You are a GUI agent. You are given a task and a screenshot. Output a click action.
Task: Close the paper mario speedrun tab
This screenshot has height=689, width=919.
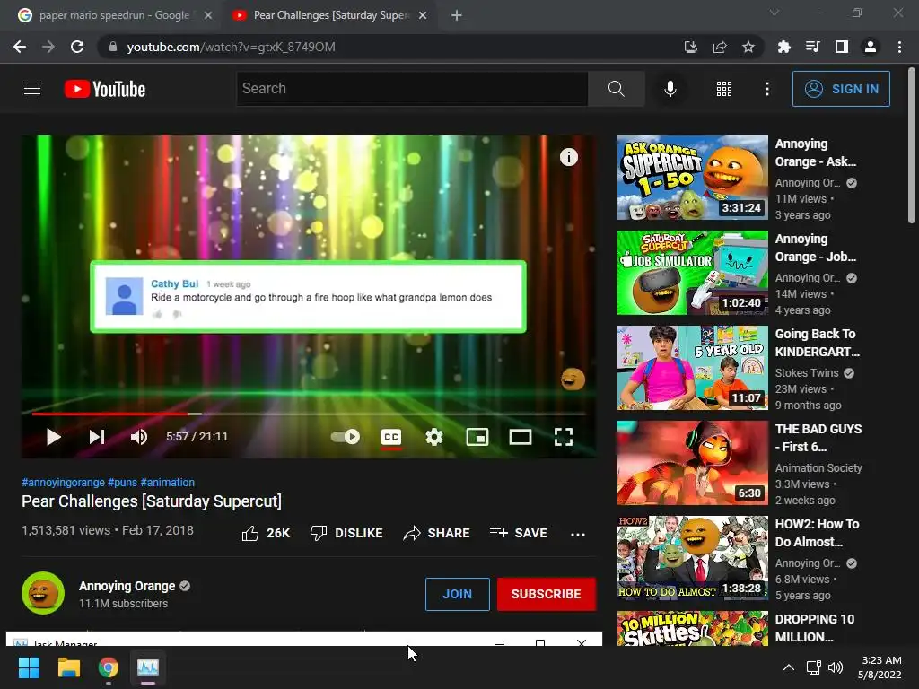(x=208, y=16)
